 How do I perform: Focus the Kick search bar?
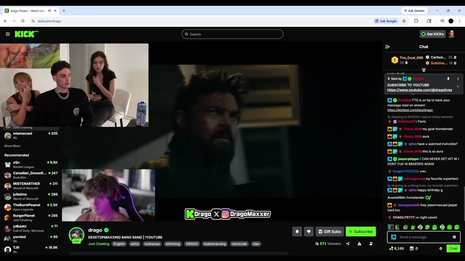click(232, 34)
